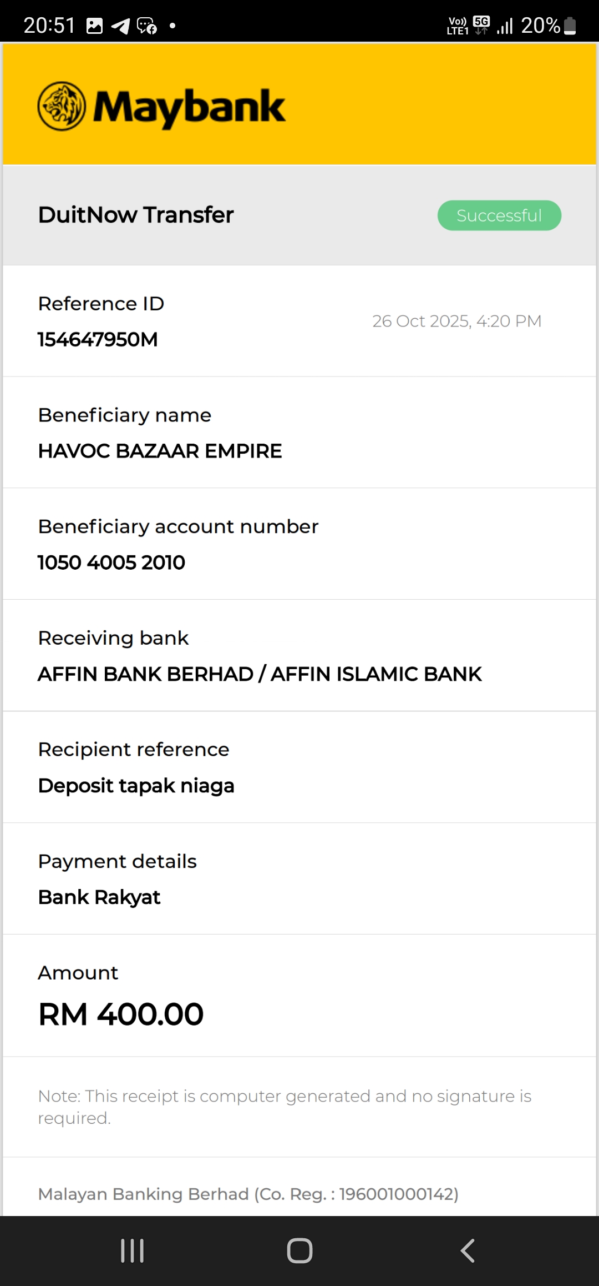Select the Reference ID 154647950M
599x1286 pixels.
tap(98, 339)
